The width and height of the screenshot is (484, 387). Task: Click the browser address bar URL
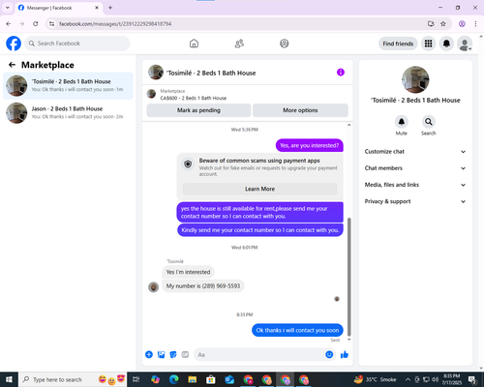click(115, 24)
